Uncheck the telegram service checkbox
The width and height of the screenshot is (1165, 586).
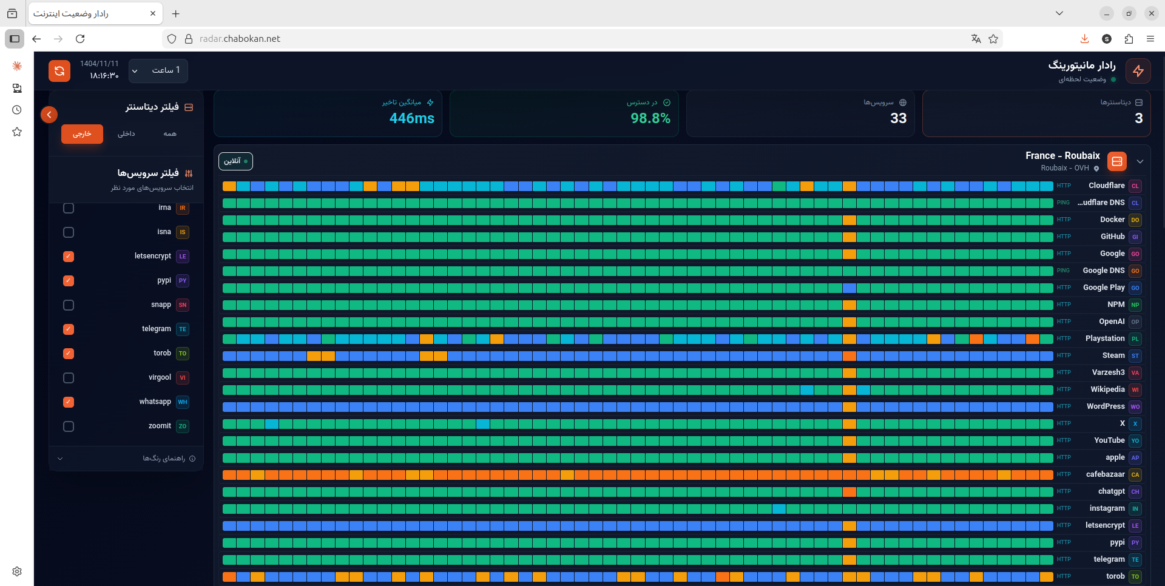[69, 329]
